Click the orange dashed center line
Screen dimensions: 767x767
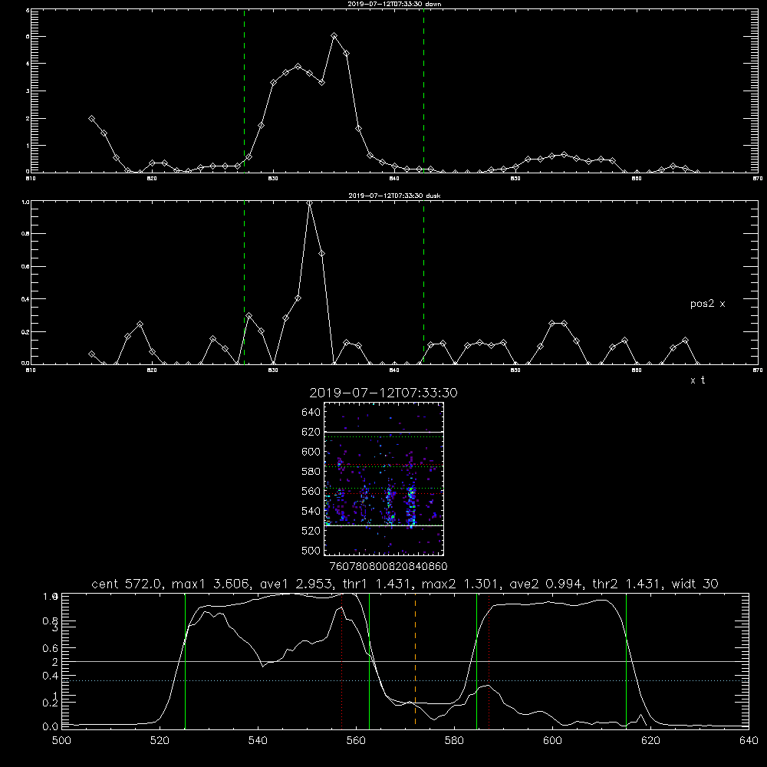[415, 660]
